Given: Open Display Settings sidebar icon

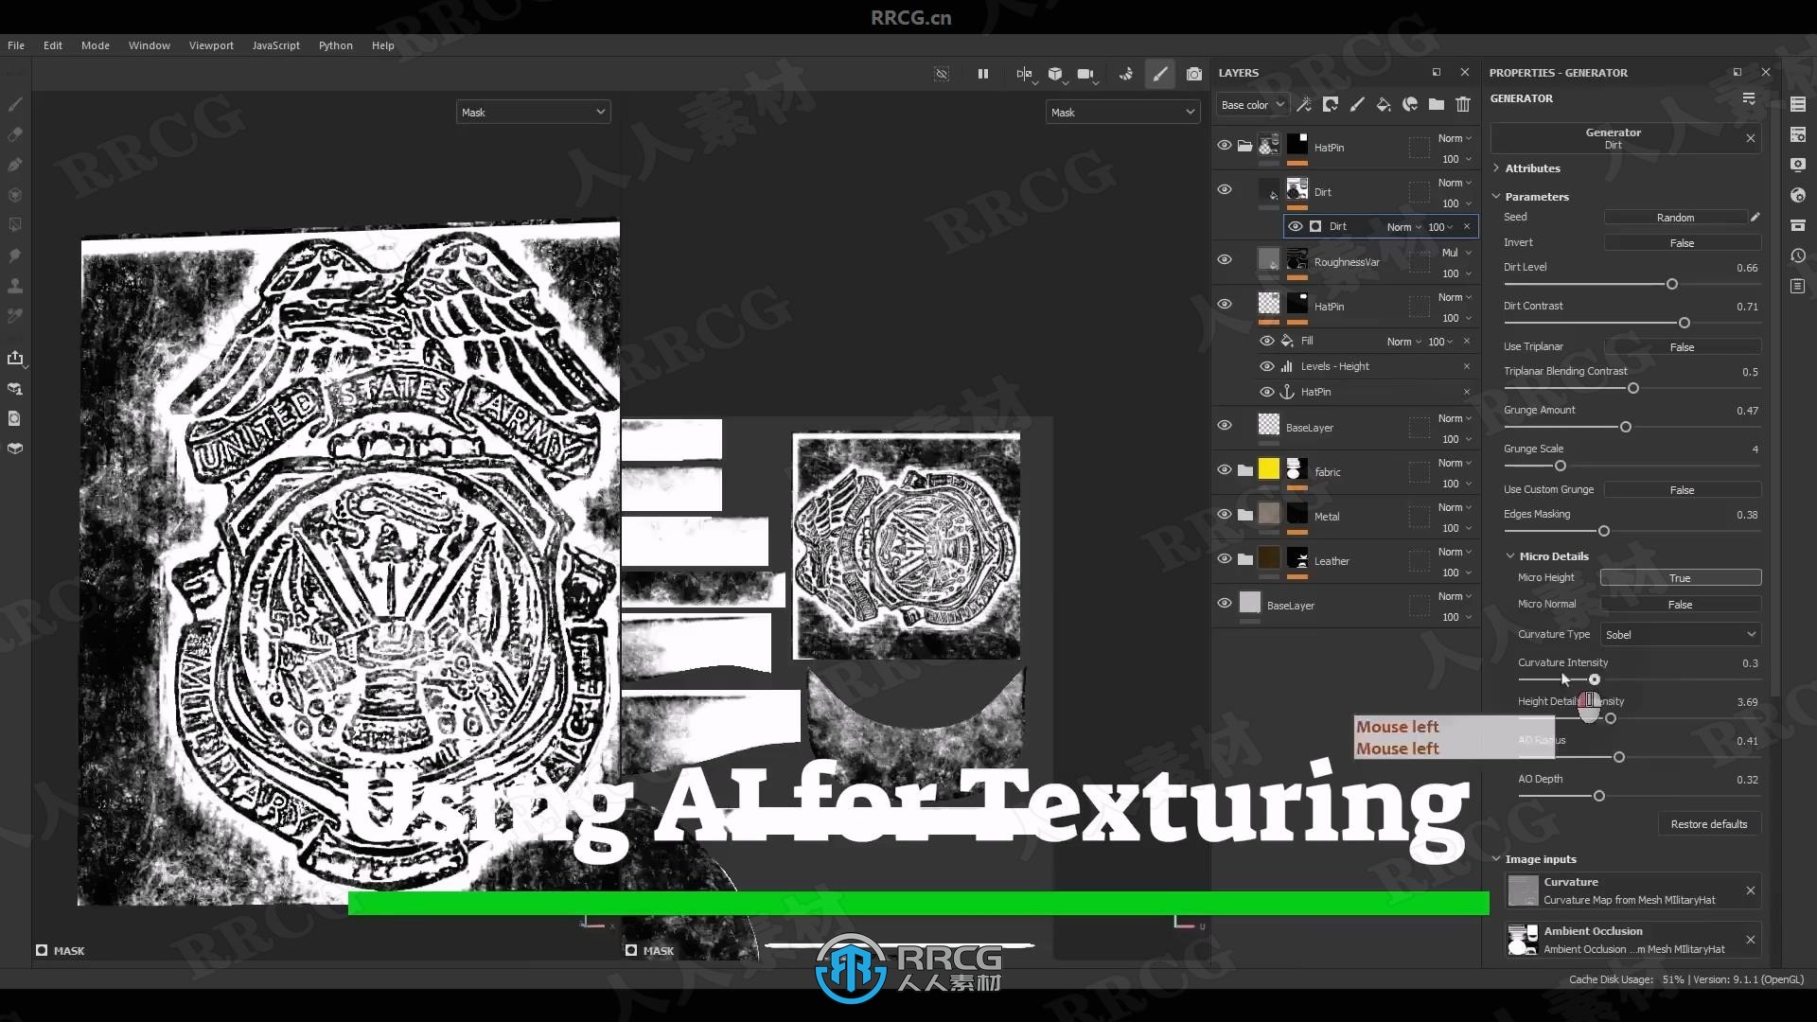Looking at the screenshot, I should [x=1798, y=165].
